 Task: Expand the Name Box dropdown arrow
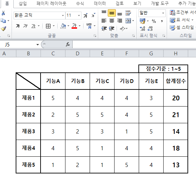37,45
